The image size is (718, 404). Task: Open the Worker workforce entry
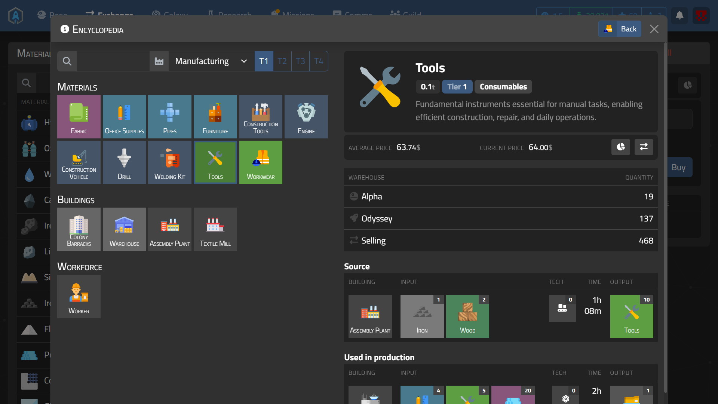click(x=79, y=297)
